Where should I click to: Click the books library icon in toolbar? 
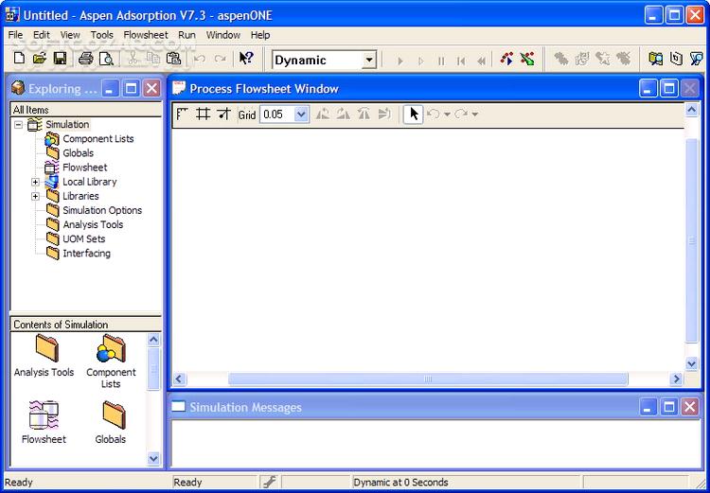[x=655, y=59]
